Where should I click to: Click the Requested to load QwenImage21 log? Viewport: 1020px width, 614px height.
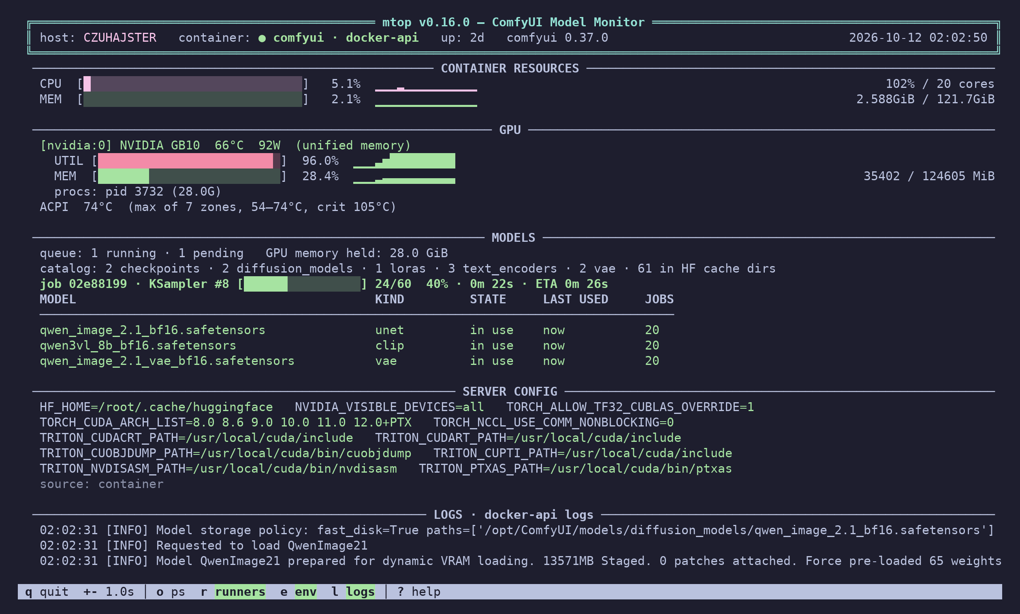tap(204, 546)
